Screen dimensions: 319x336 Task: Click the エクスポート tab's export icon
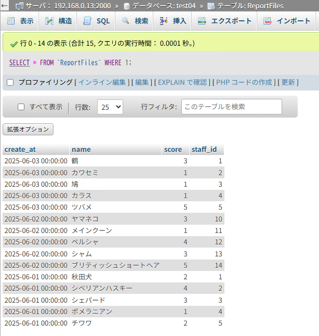pyautogui.click(x=202, y=21)
